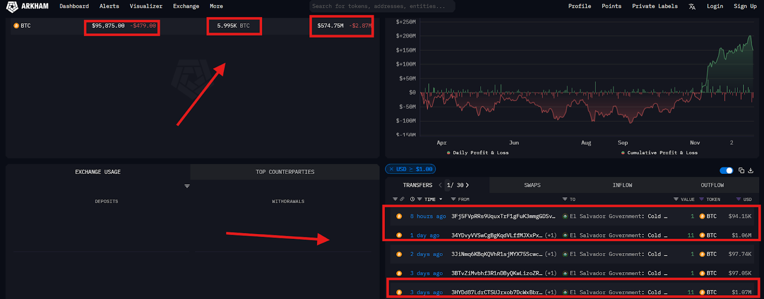Open the More menu in navbar
This screenshot has width=764, height=299.
tap(216, 6)
